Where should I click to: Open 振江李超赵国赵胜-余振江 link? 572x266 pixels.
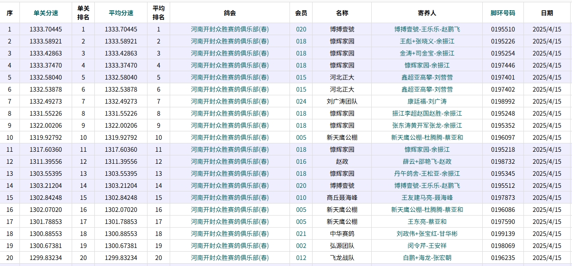[x=427, y=113]
